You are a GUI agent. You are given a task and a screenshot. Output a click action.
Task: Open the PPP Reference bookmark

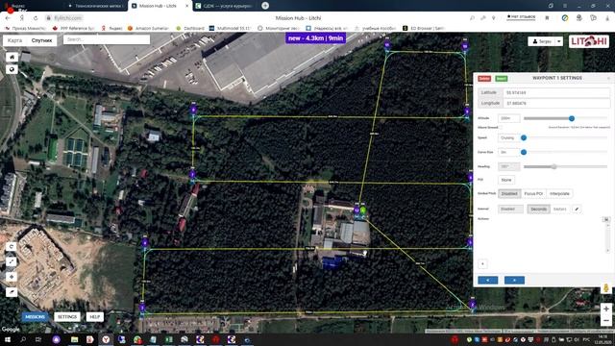coord(74,28)
